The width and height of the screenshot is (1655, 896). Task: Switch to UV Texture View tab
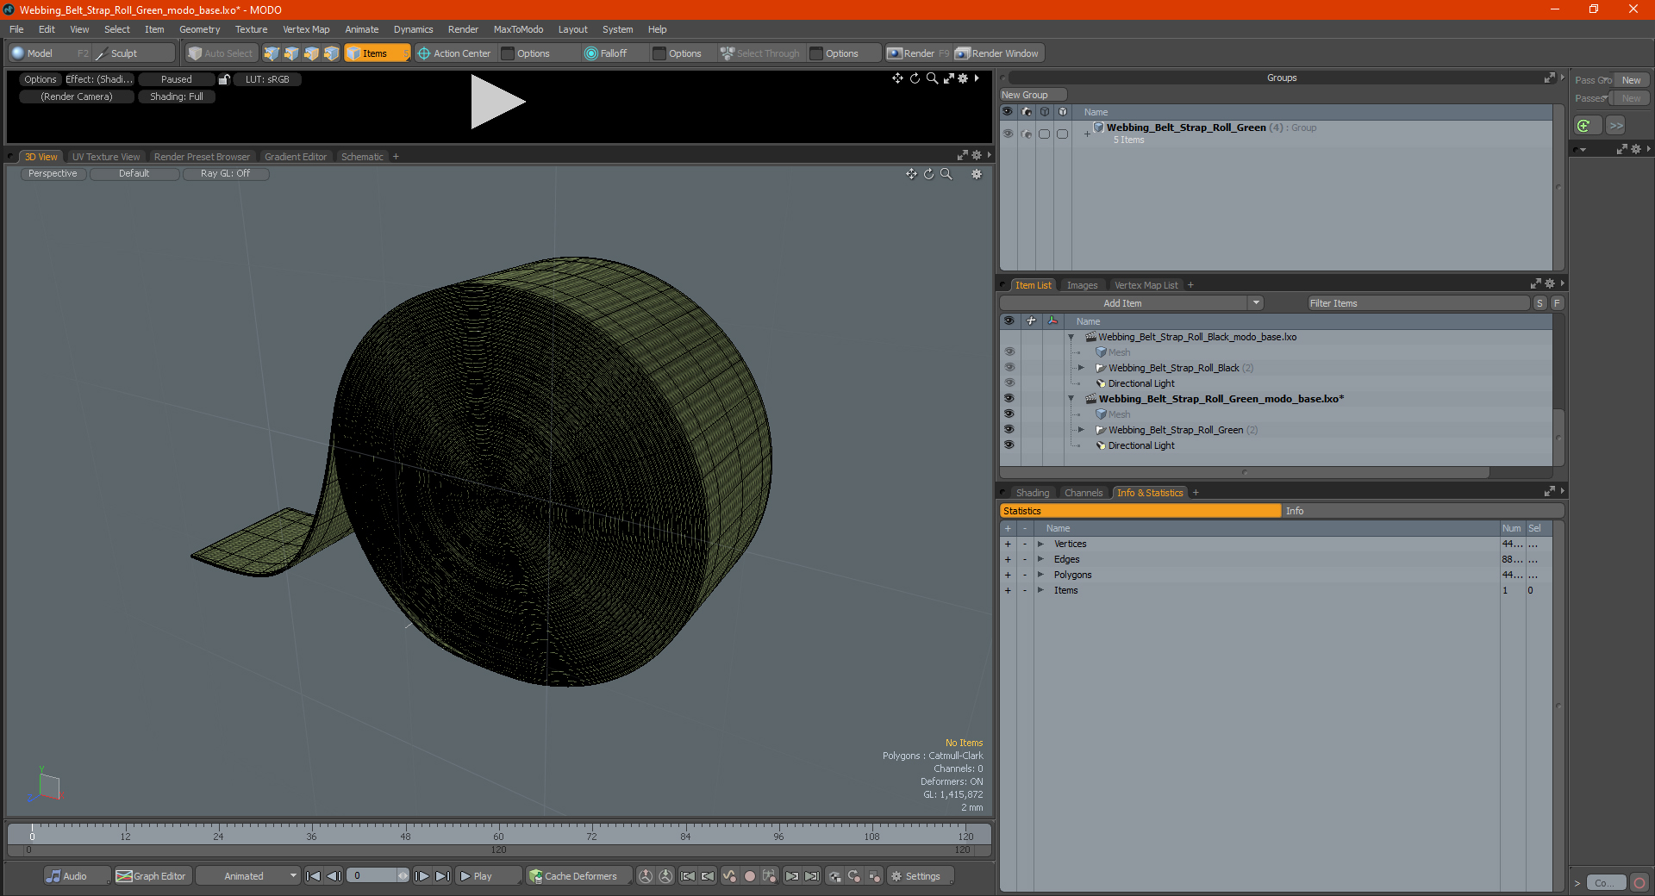pyautogui.click(x=106, y=157)
